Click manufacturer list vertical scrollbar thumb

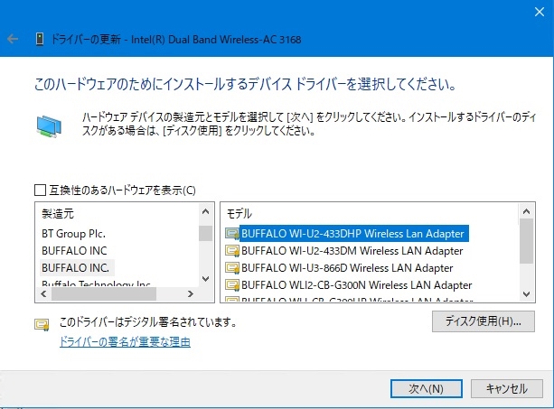point(206,233)
